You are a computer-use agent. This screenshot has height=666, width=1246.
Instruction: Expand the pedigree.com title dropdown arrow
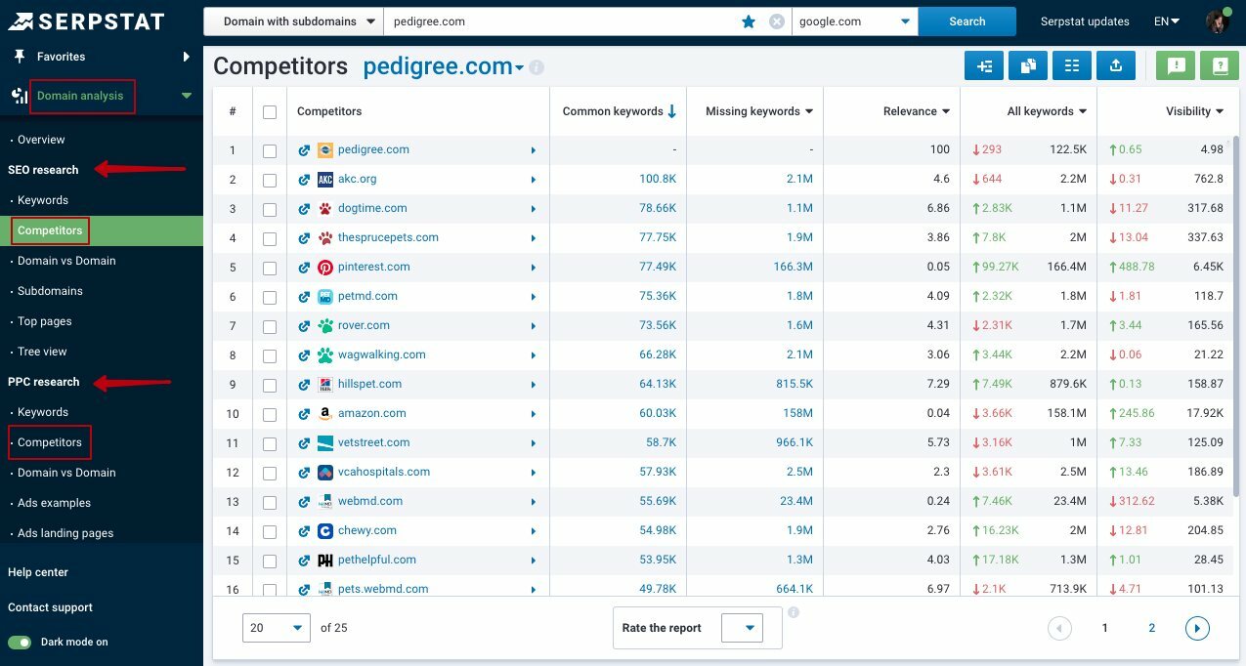click(x=520, y=68)
